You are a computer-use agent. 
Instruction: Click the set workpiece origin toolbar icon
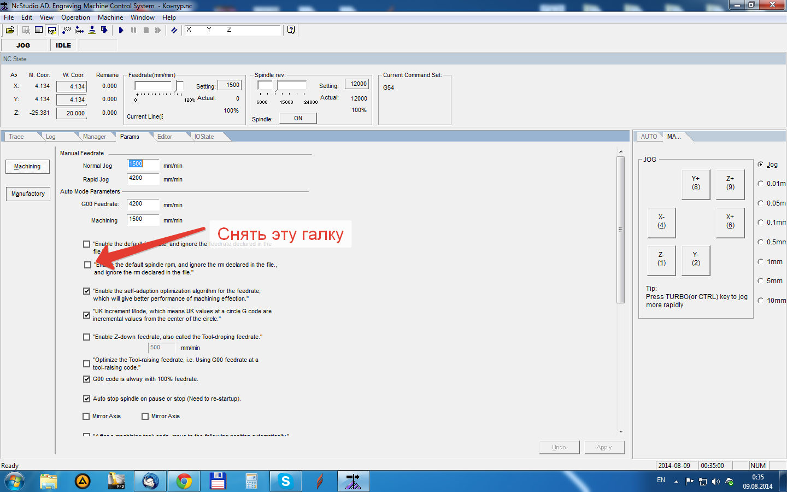(x=67, y=30)
